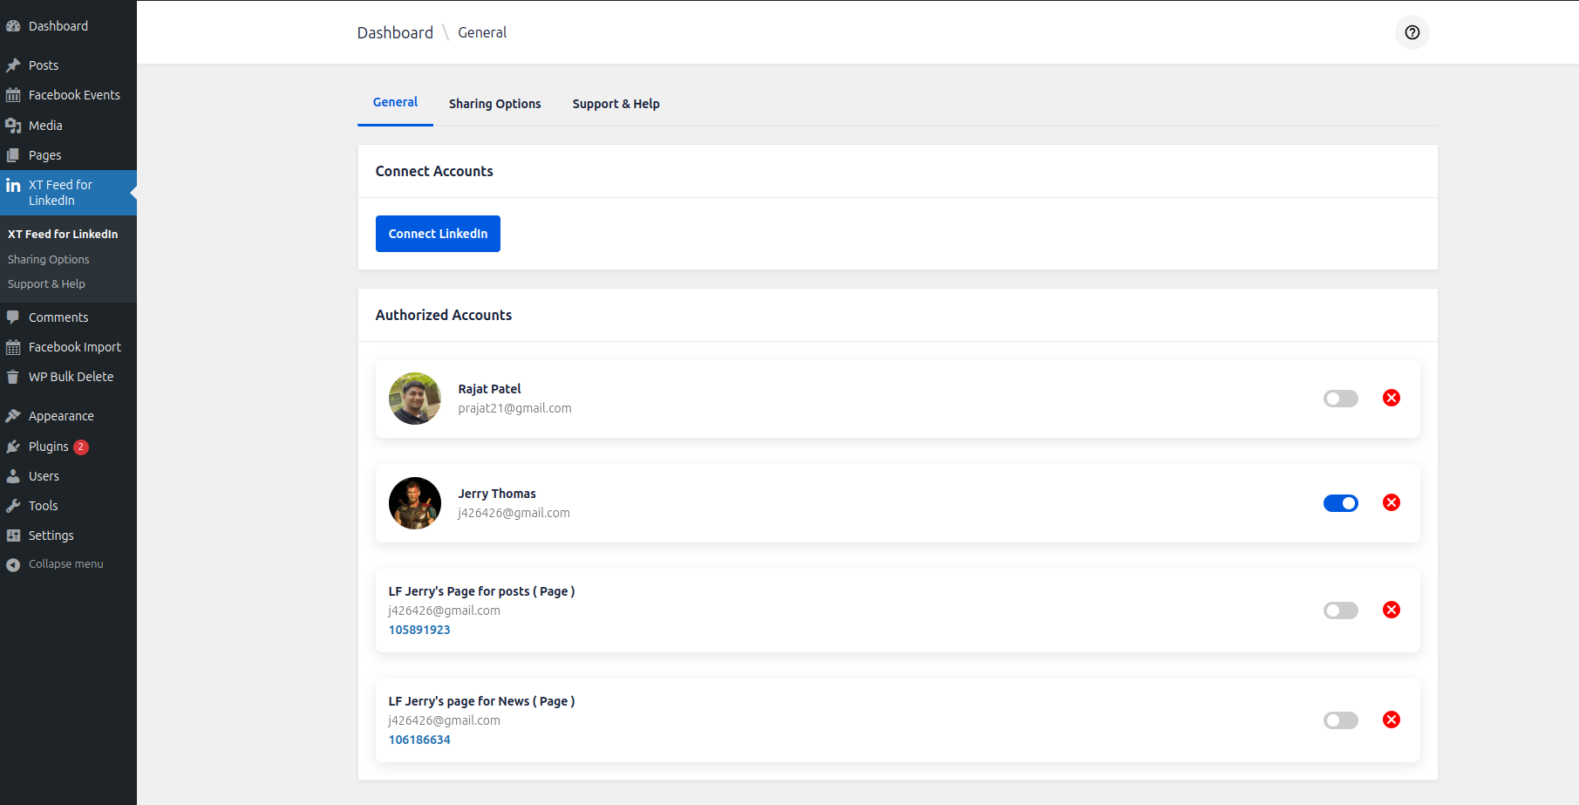Toggle on LF Jerry's Page for posts
This screenshot has height=805, width=1579.
pyautogui.click(x=1340, y=611)
